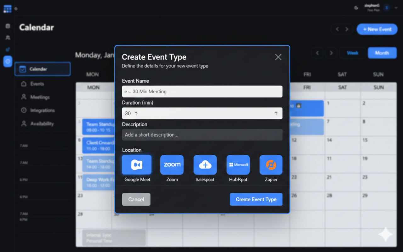Image resolution: width=403 pixels, height=252 pixels.
Task: Click the Create Event Type button
Action: click(256, 199)
